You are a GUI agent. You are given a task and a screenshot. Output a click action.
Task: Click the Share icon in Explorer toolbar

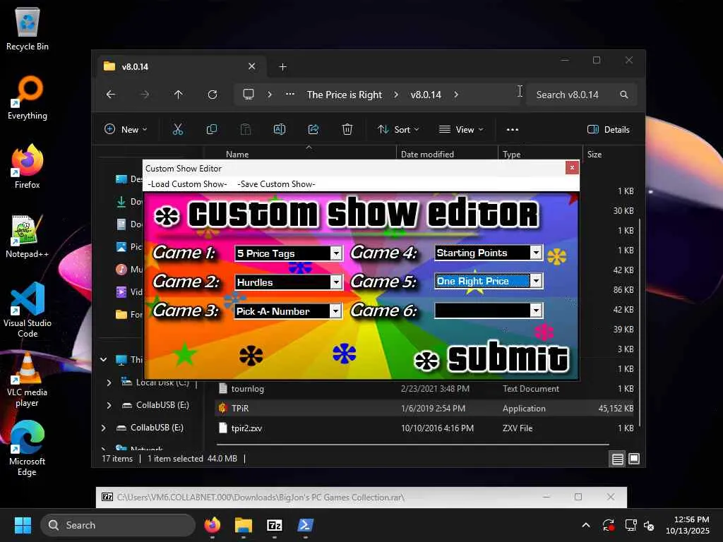[313, 130]
